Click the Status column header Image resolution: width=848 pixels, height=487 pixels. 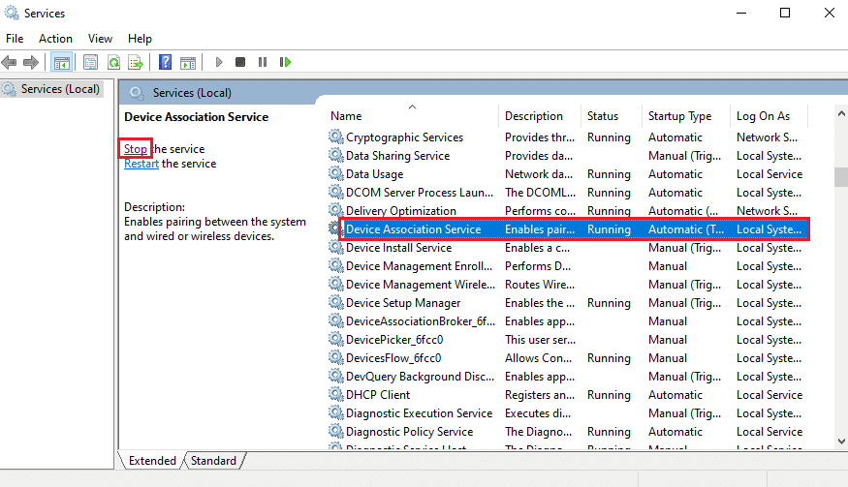(x=602, y=116)
